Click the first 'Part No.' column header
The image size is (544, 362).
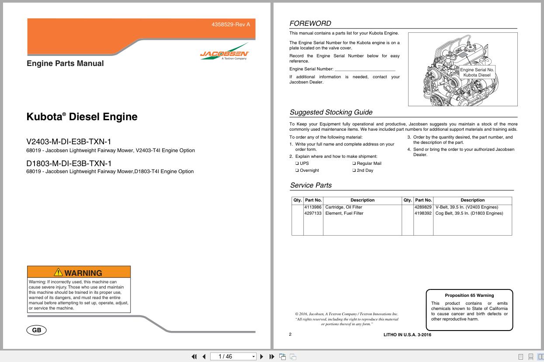coord(313,200)
